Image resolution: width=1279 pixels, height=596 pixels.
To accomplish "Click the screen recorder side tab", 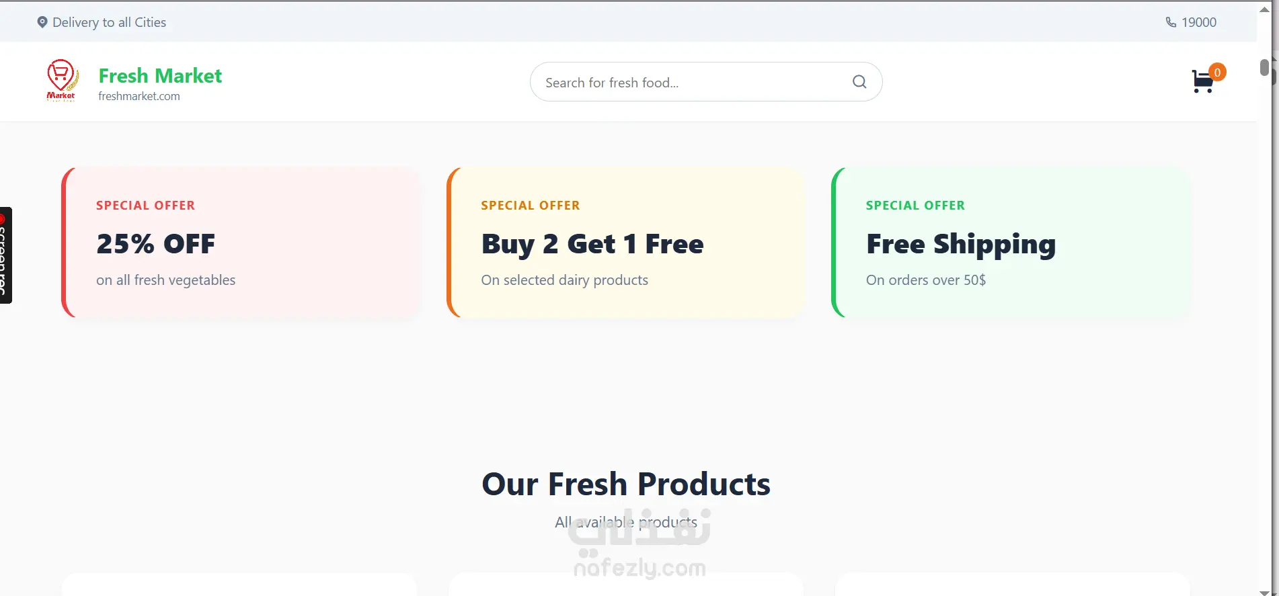I will 5,255.
